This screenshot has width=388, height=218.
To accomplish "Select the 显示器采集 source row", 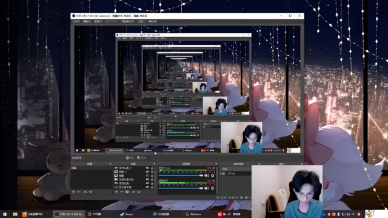I will point(135,187).
